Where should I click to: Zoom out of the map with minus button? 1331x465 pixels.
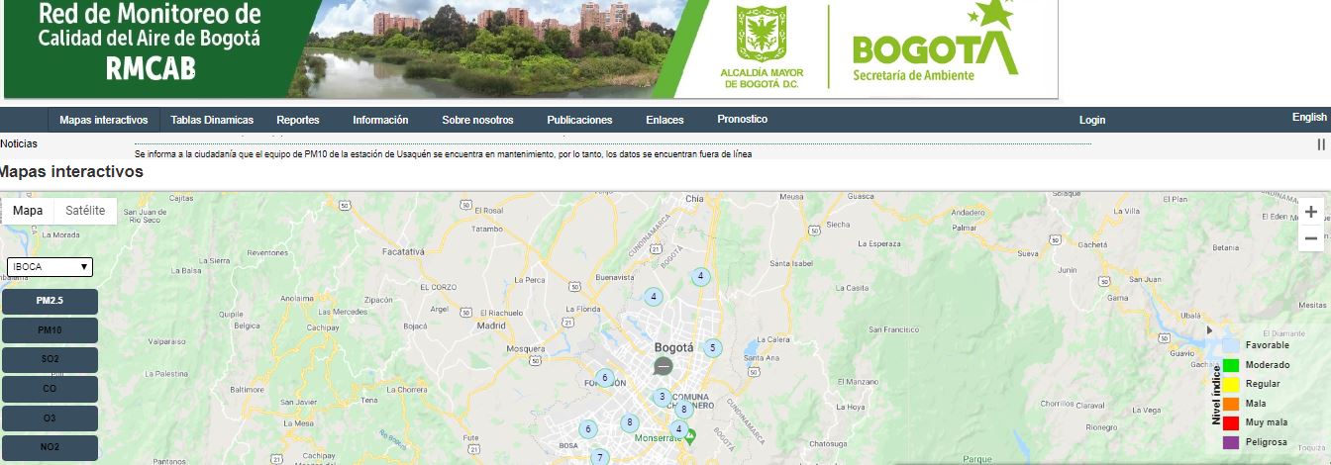[1310, 238]
